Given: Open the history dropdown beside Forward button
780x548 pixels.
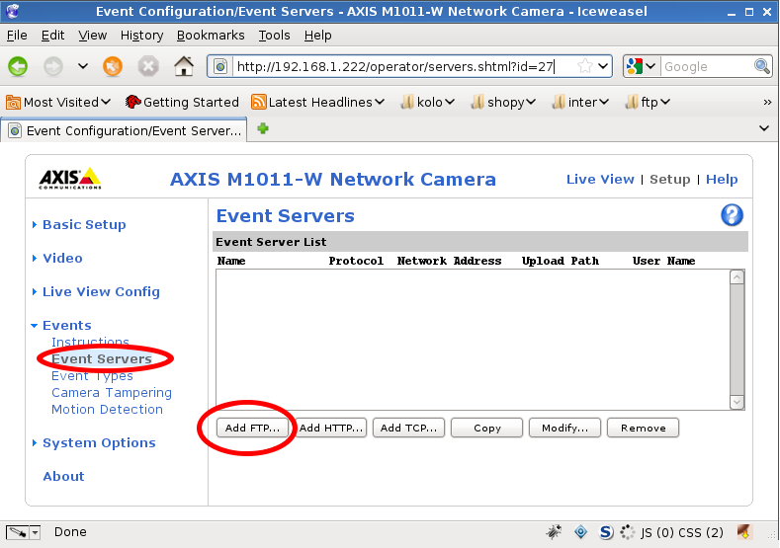Looking at the screenshot, I should [x=83, y=66].
